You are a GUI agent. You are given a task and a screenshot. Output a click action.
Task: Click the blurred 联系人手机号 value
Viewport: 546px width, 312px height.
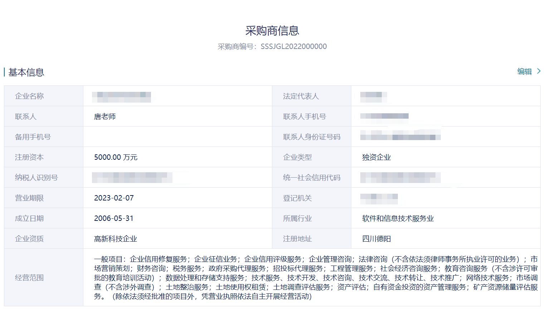pyautogui.click(x=384, y=117)
